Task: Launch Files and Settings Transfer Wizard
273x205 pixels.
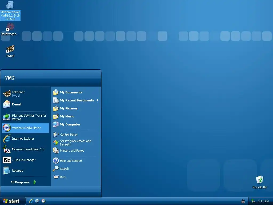Action: [26, 117]
